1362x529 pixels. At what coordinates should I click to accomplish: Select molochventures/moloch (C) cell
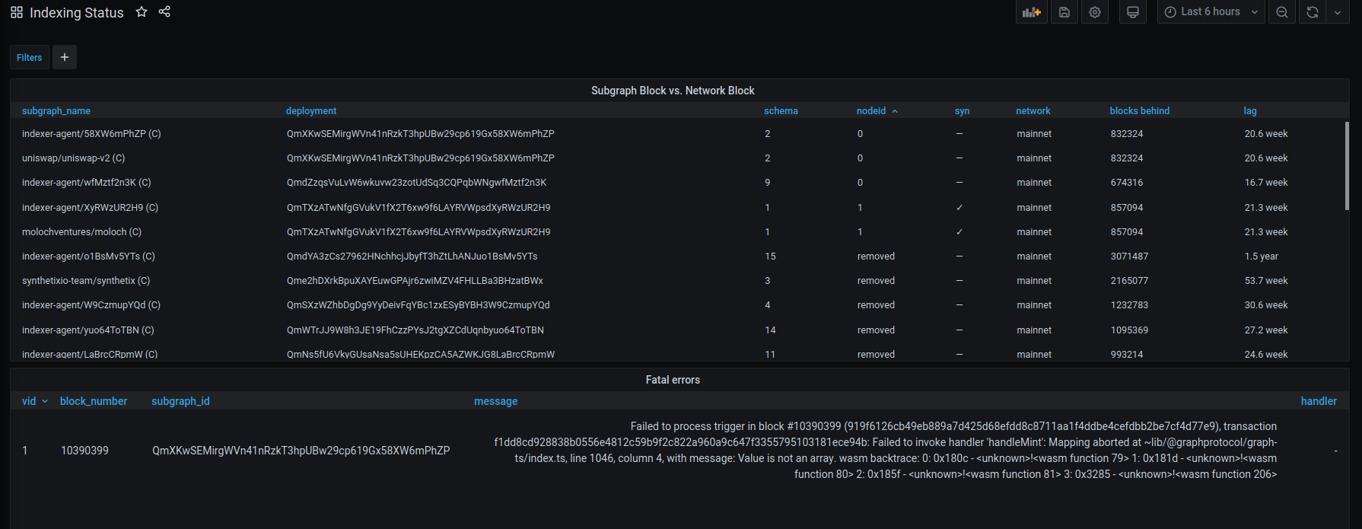pyautogui.click(x=81, y=232)
